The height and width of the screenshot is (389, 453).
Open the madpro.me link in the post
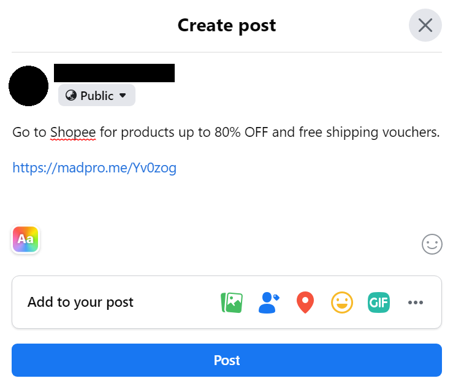(x=94, y=168)
